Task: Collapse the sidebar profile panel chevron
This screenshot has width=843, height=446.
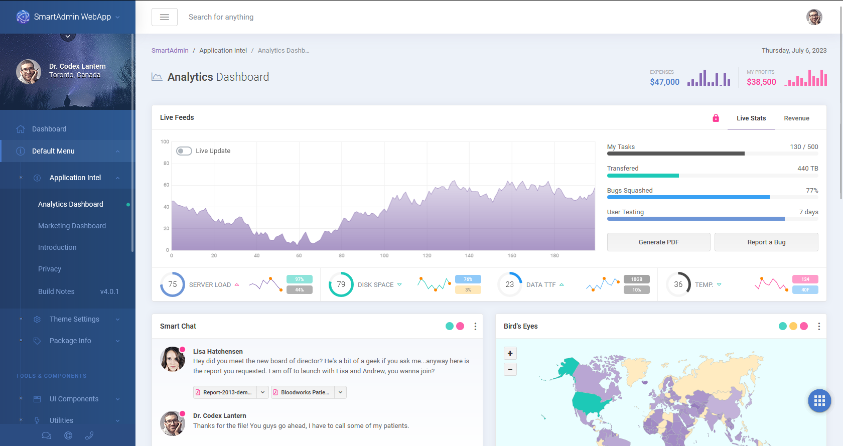Action: (x=68, y=36)
